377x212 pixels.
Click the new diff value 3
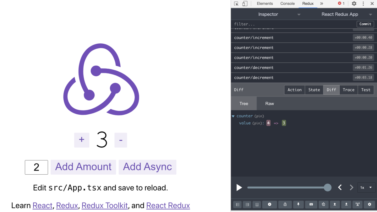point(284,123)
